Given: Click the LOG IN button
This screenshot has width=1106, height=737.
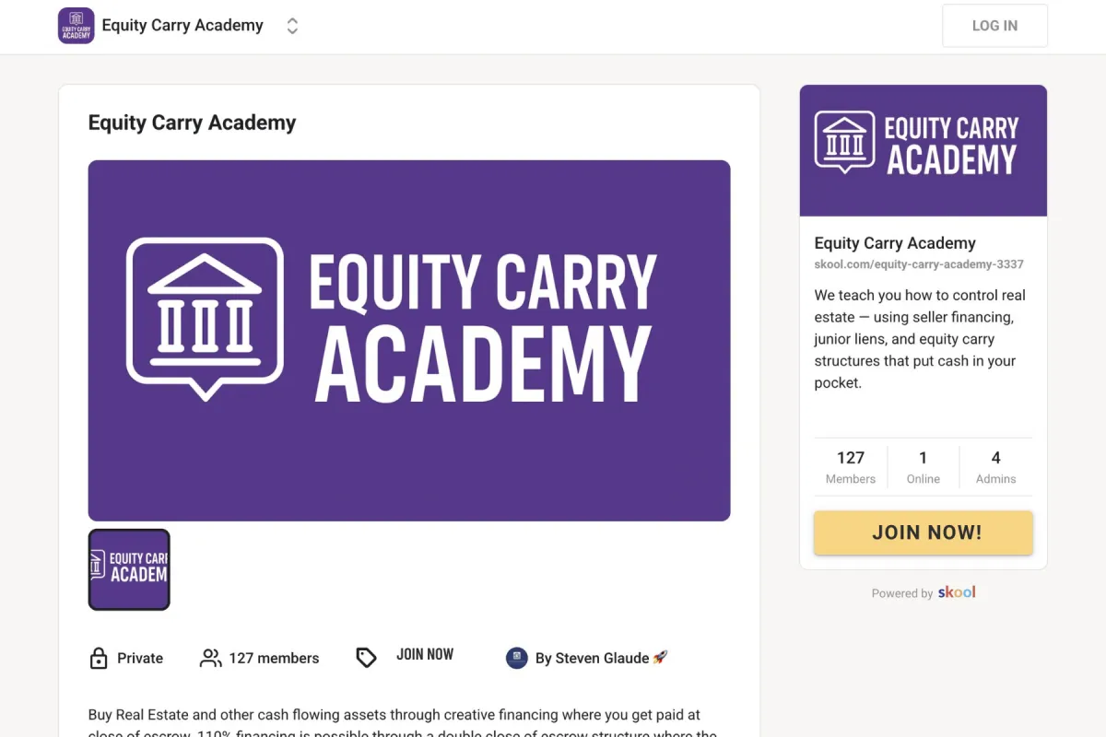Looking at the screenshot, I should click(994, 25).
